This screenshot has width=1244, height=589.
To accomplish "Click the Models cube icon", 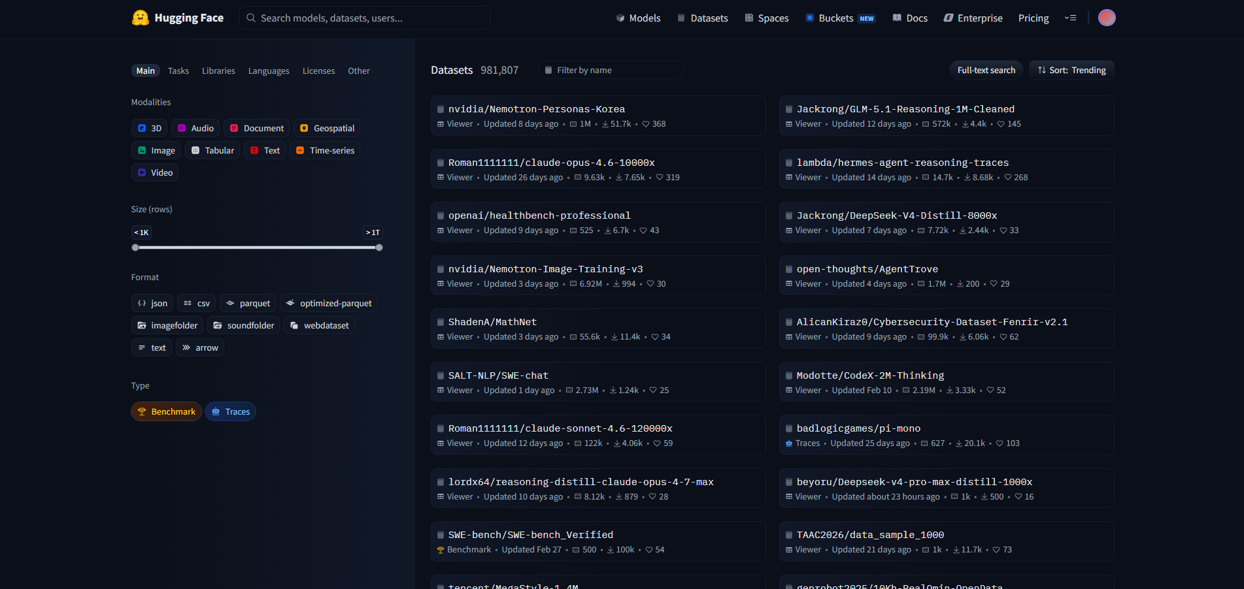I will point(620,18).
